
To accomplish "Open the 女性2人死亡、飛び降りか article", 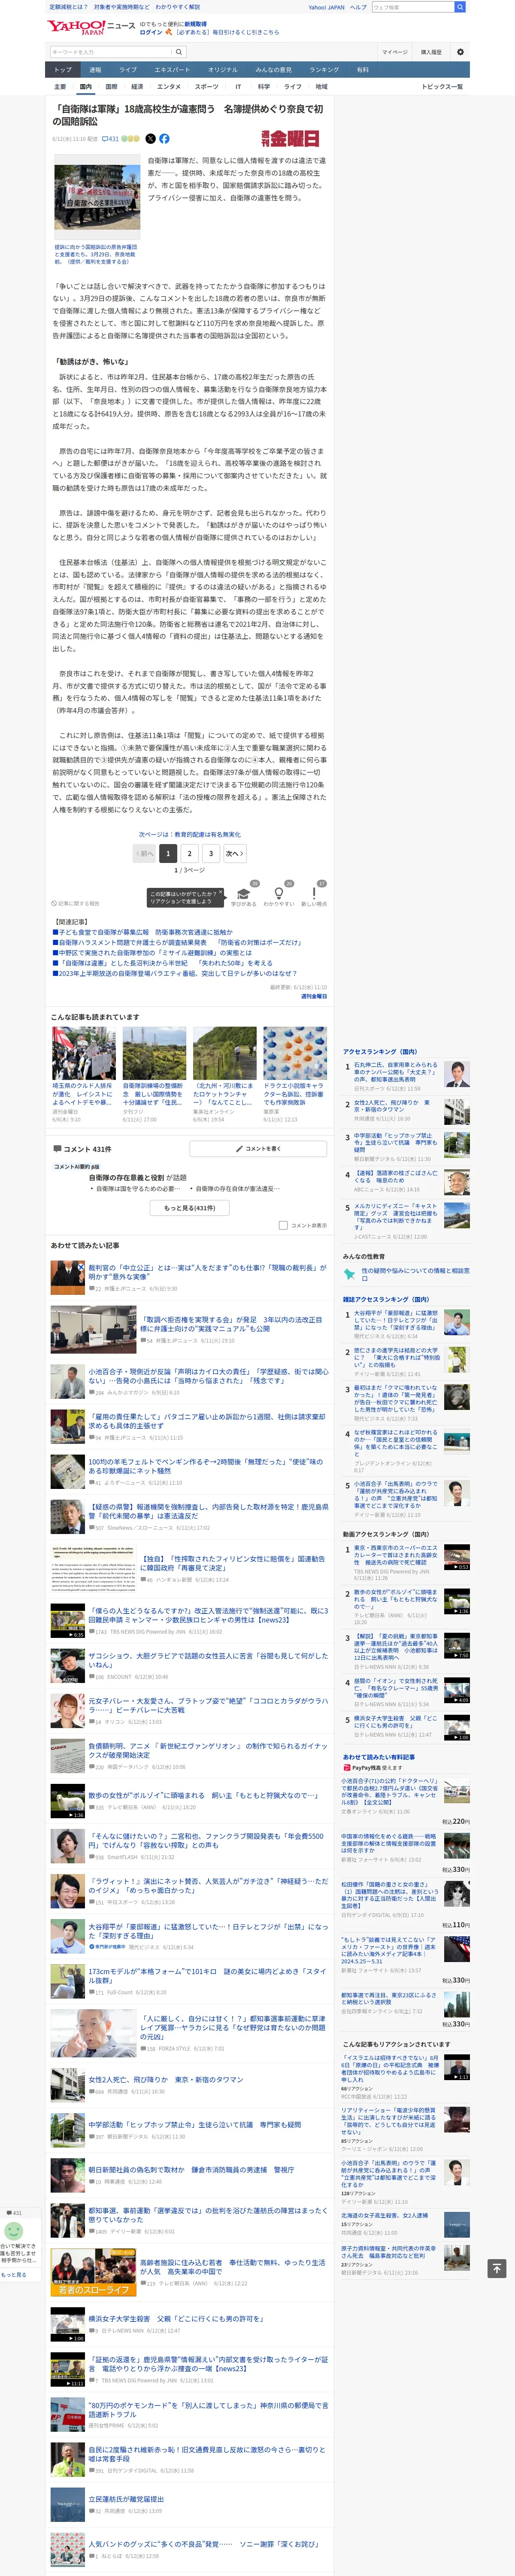I will point(166,2079).
